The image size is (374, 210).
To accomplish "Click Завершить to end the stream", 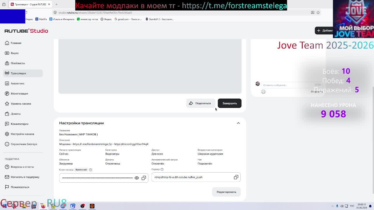I will [x=230, y=103].
